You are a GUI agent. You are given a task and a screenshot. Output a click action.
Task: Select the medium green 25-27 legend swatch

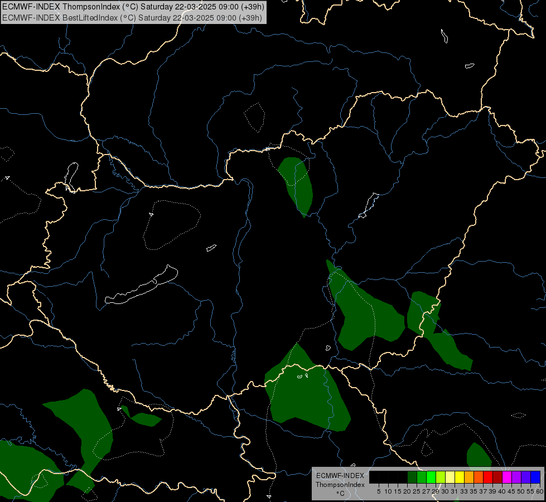pos(422,477)
